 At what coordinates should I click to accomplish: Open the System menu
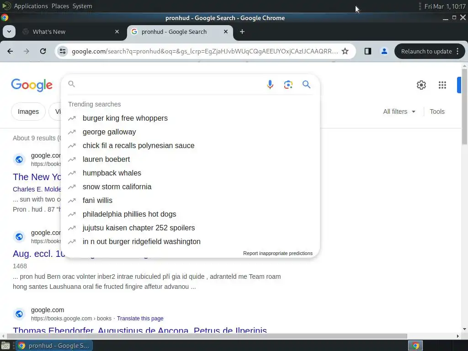point(82,6)
